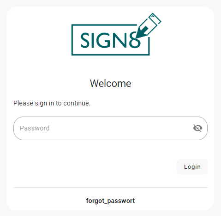
Task: Click the teal rectangle frame of the logo
Action: [110, 54]
